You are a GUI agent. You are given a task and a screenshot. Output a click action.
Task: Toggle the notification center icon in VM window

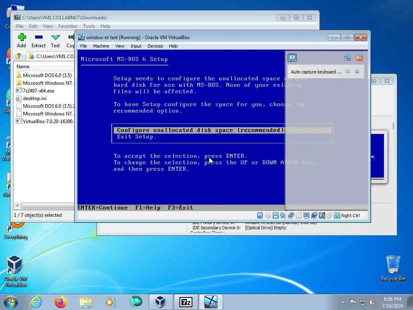coord(292,58)
